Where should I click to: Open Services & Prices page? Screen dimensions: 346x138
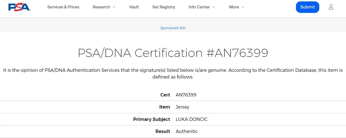tap(63, 7)
